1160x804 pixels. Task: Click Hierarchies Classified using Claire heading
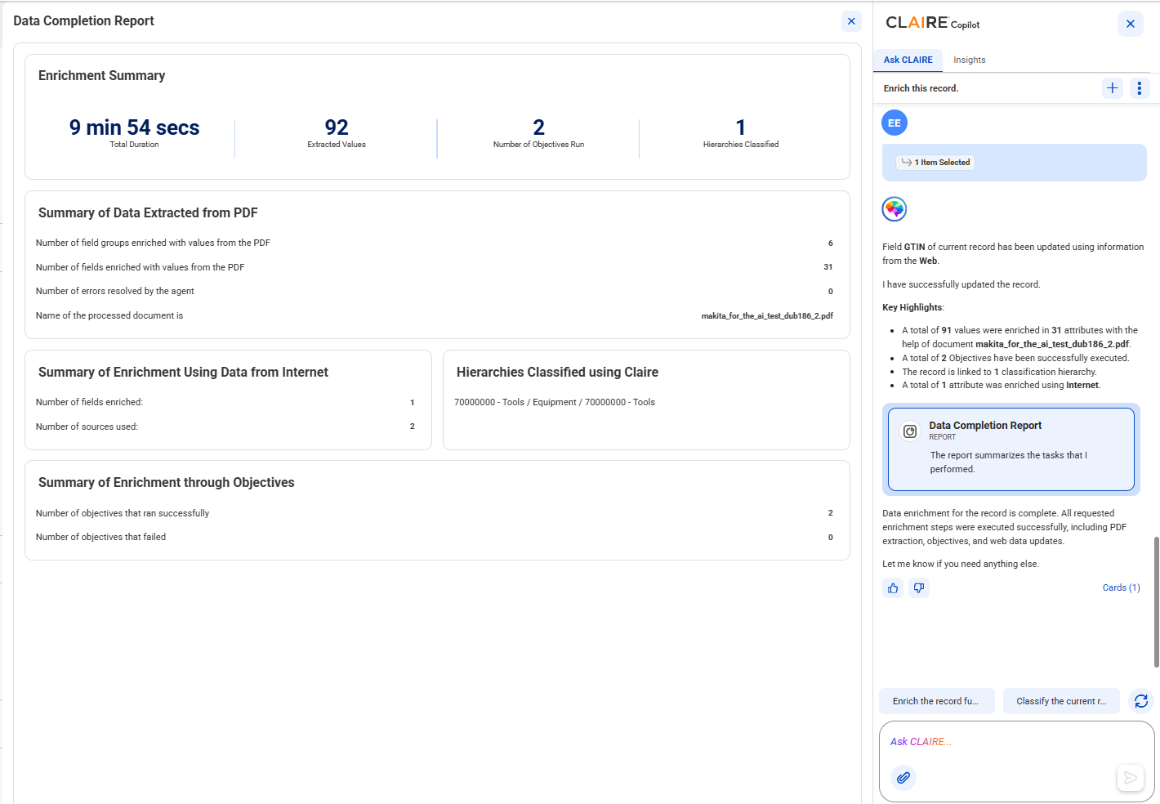tap(557, 372)
